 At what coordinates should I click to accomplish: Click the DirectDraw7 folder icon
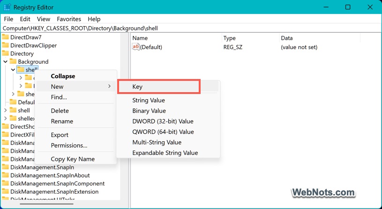click(5, 37)
